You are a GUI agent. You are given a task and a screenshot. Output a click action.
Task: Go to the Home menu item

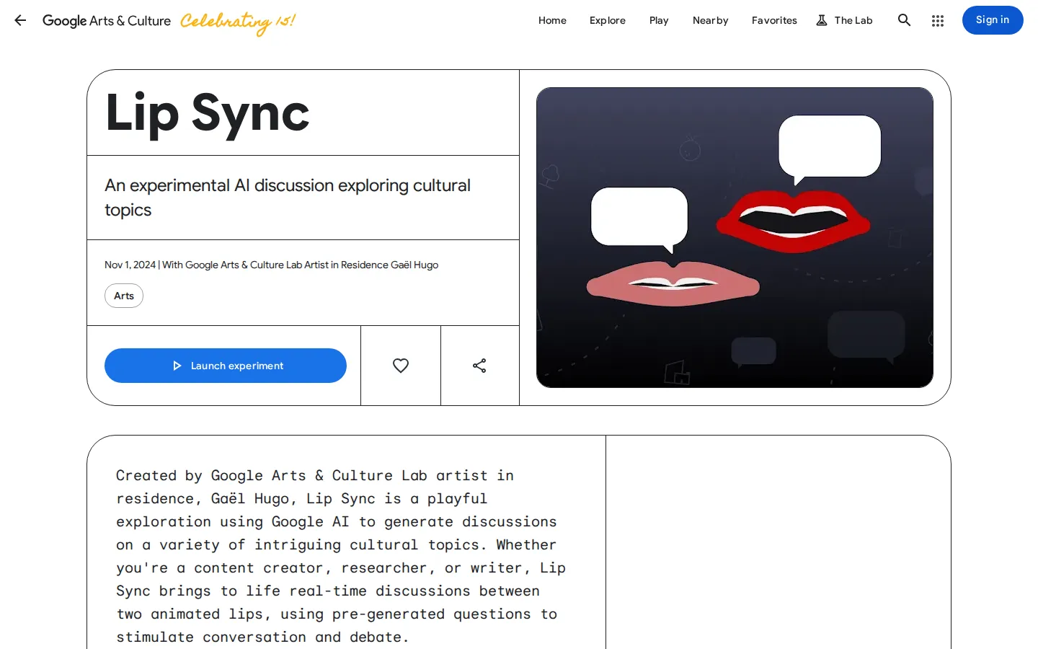pos(552,20)
